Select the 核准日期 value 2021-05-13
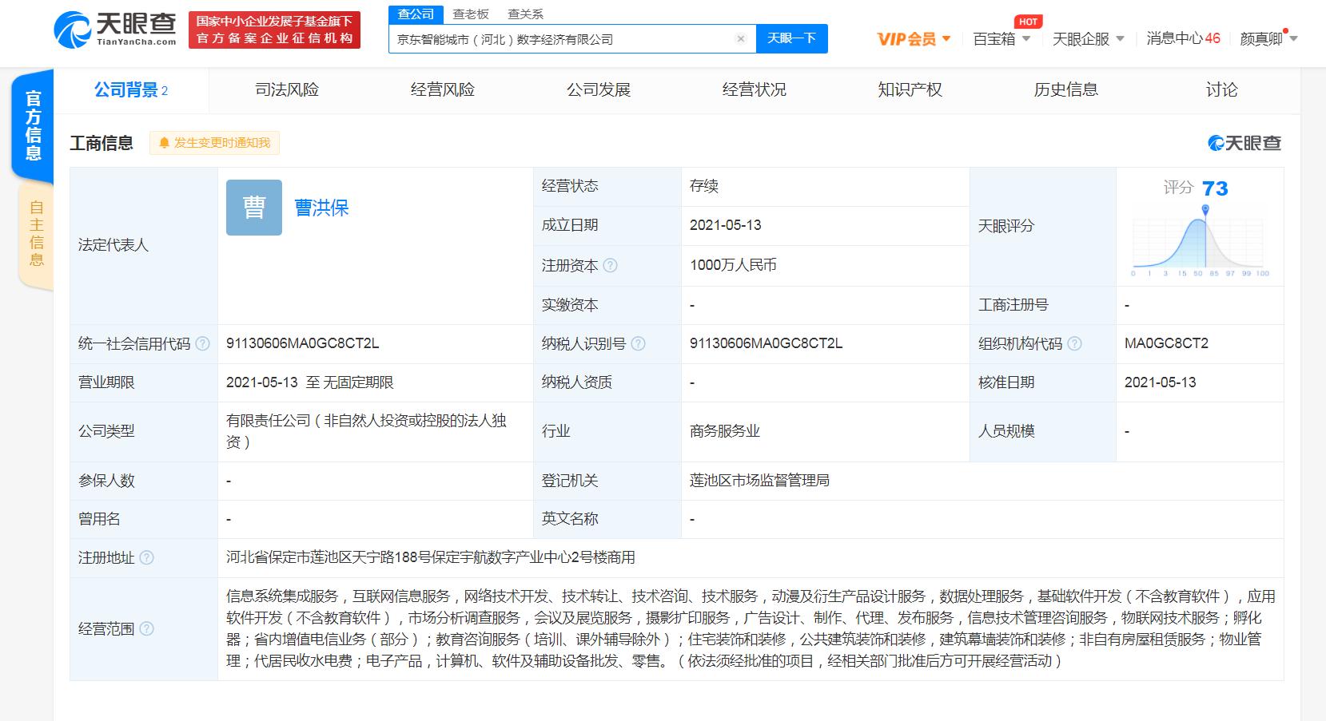Viewport: 1326px width, 721px height. pos(1161,382)
